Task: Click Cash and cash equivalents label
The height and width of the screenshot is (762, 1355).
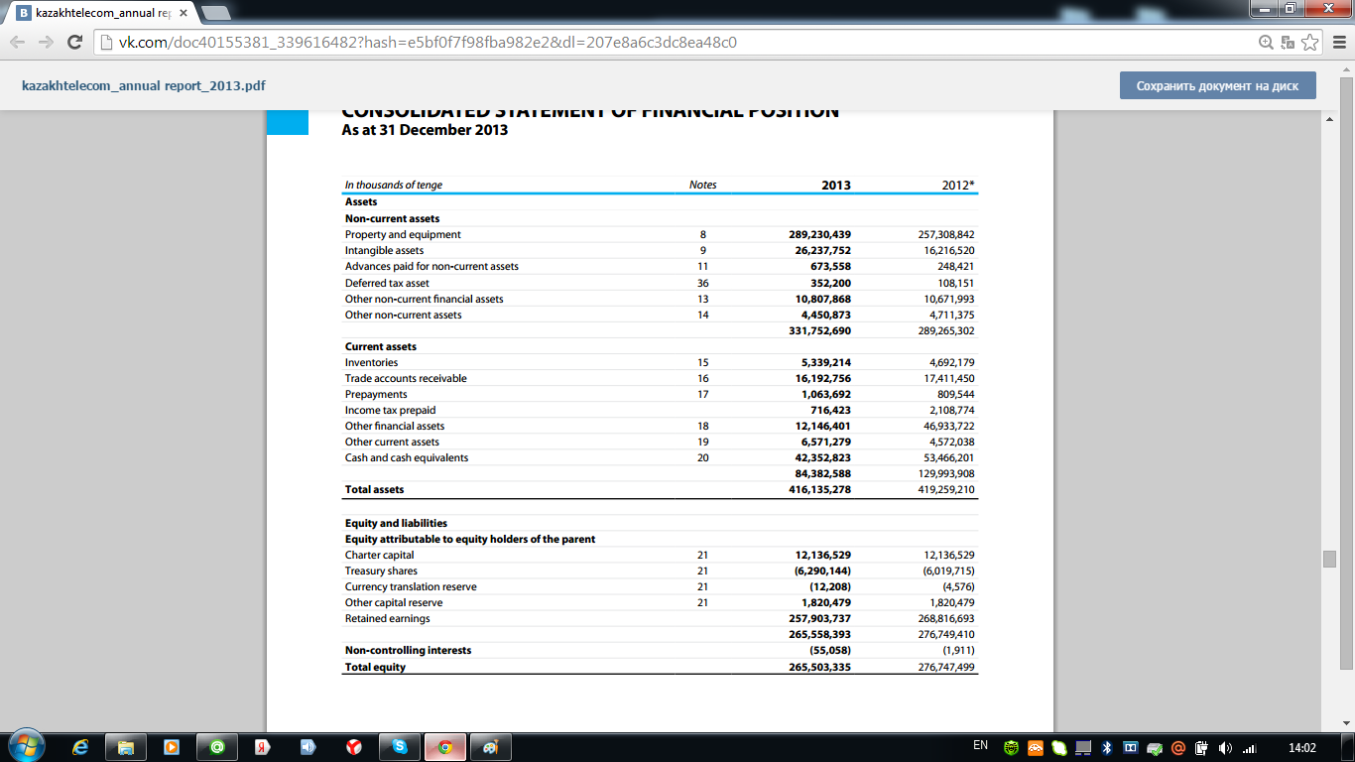Action: pos(407,457)
